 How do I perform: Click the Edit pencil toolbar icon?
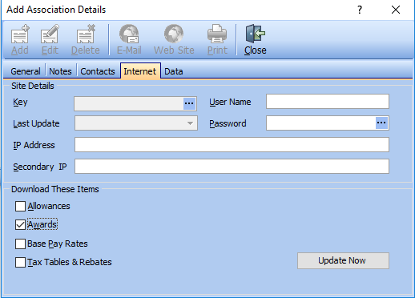[x=50, y=34]
